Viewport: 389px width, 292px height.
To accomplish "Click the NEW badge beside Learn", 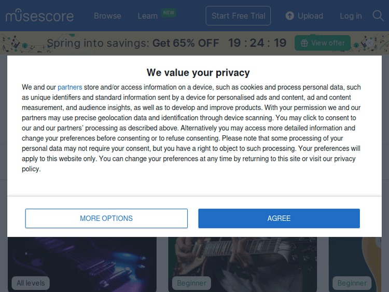I will point(169,12).
